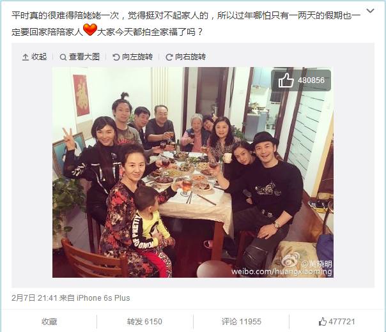Screen dimensions: 386x332
Task: Open 评论 11955 comments tab
Action: [242, 321]
